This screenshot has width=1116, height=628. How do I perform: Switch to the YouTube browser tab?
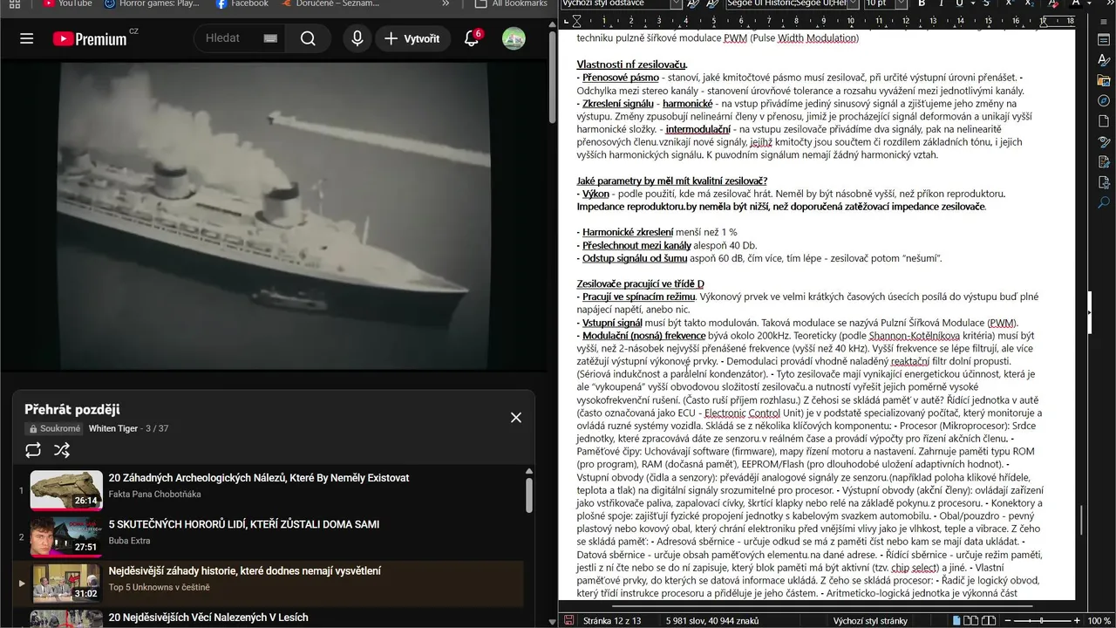67,3
